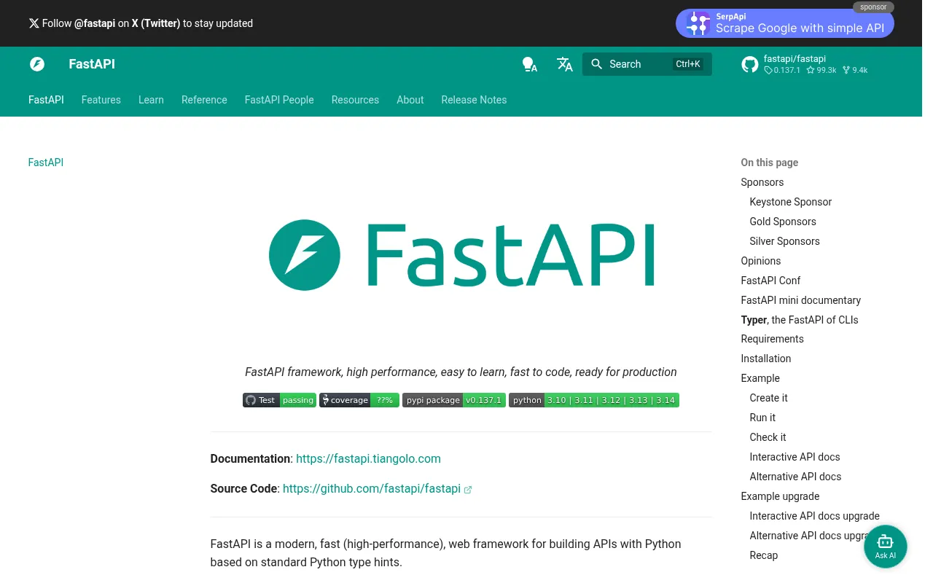Image resolution: width=933 pixels, height=583 pixels.
Task: Jump to Example upgrade section
Action: pos(781,496)
